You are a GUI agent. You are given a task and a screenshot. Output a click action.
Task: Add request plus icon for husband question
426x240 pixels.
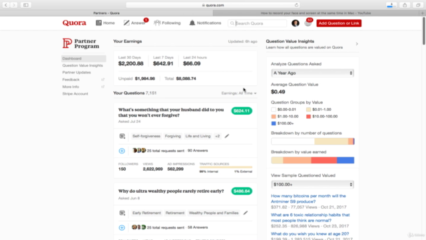click(x=122, y=151)
